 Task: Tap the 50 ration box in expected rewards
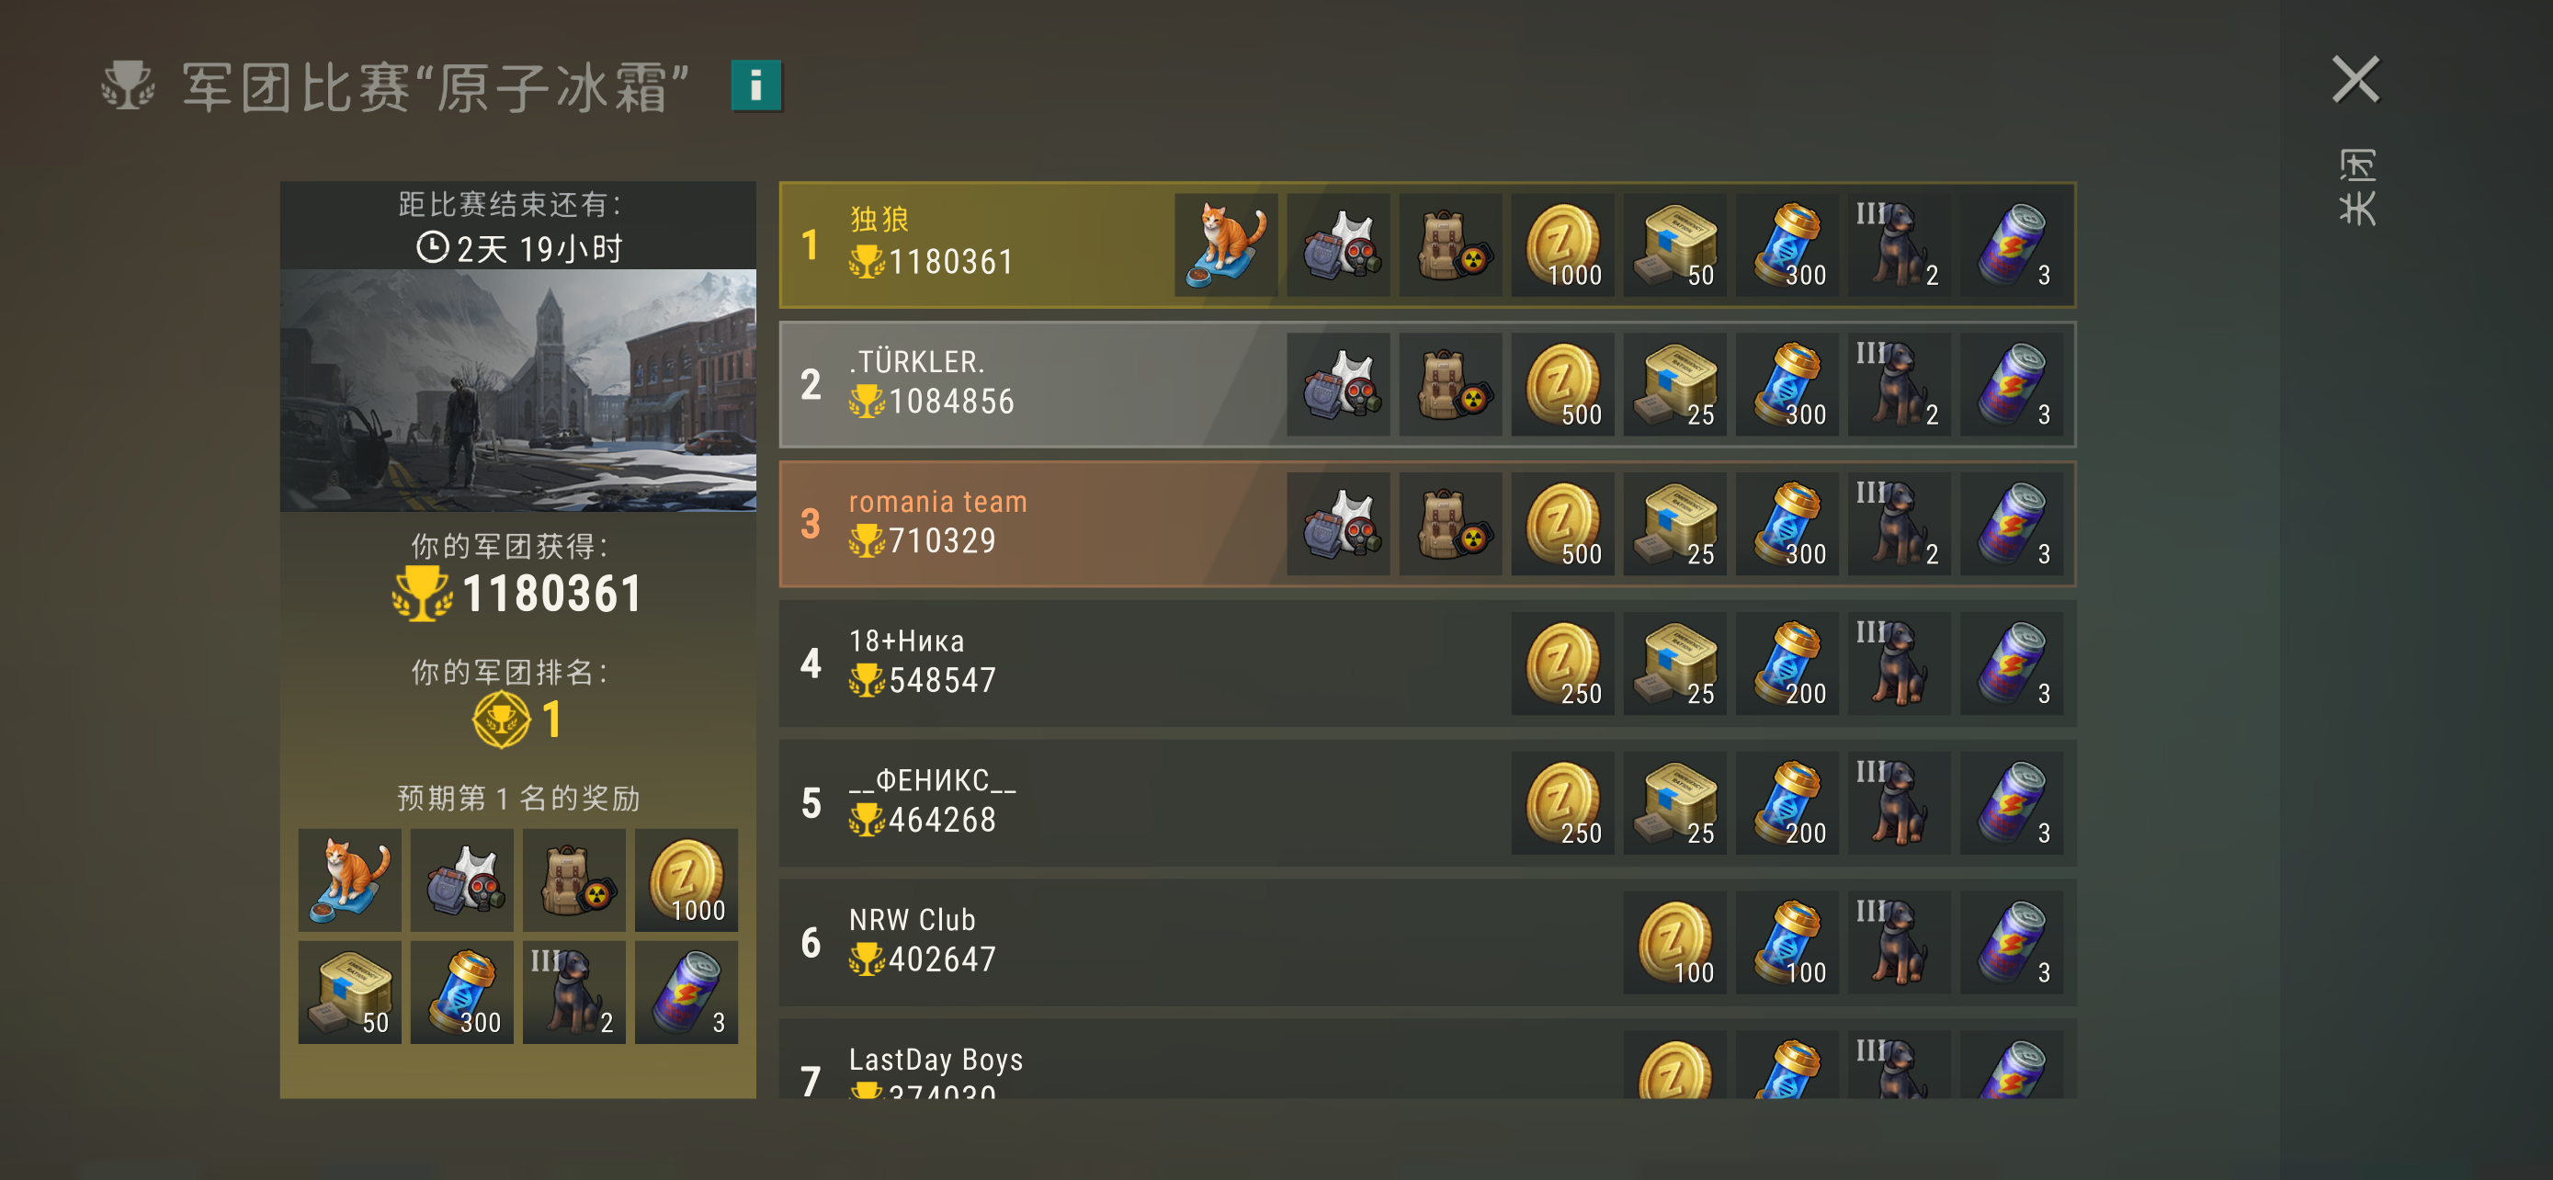tap(350, 993)
